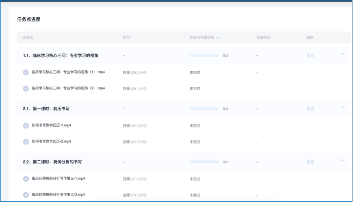Collapse section 2.2 病例分析的书写 with chevron
The width and height of the screenshot is (353, 202).
[x=342, y=161]
